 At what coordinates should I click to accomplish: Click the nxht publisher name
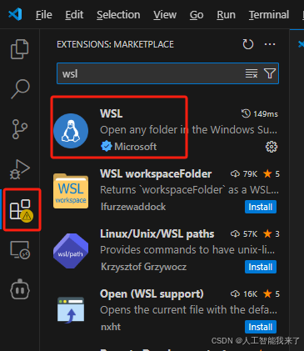coord(111,327)
